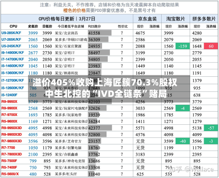Viewport: 219px width, 178px height.
Task: Select the R7-7800X3D row label
Action: point(11,154)
